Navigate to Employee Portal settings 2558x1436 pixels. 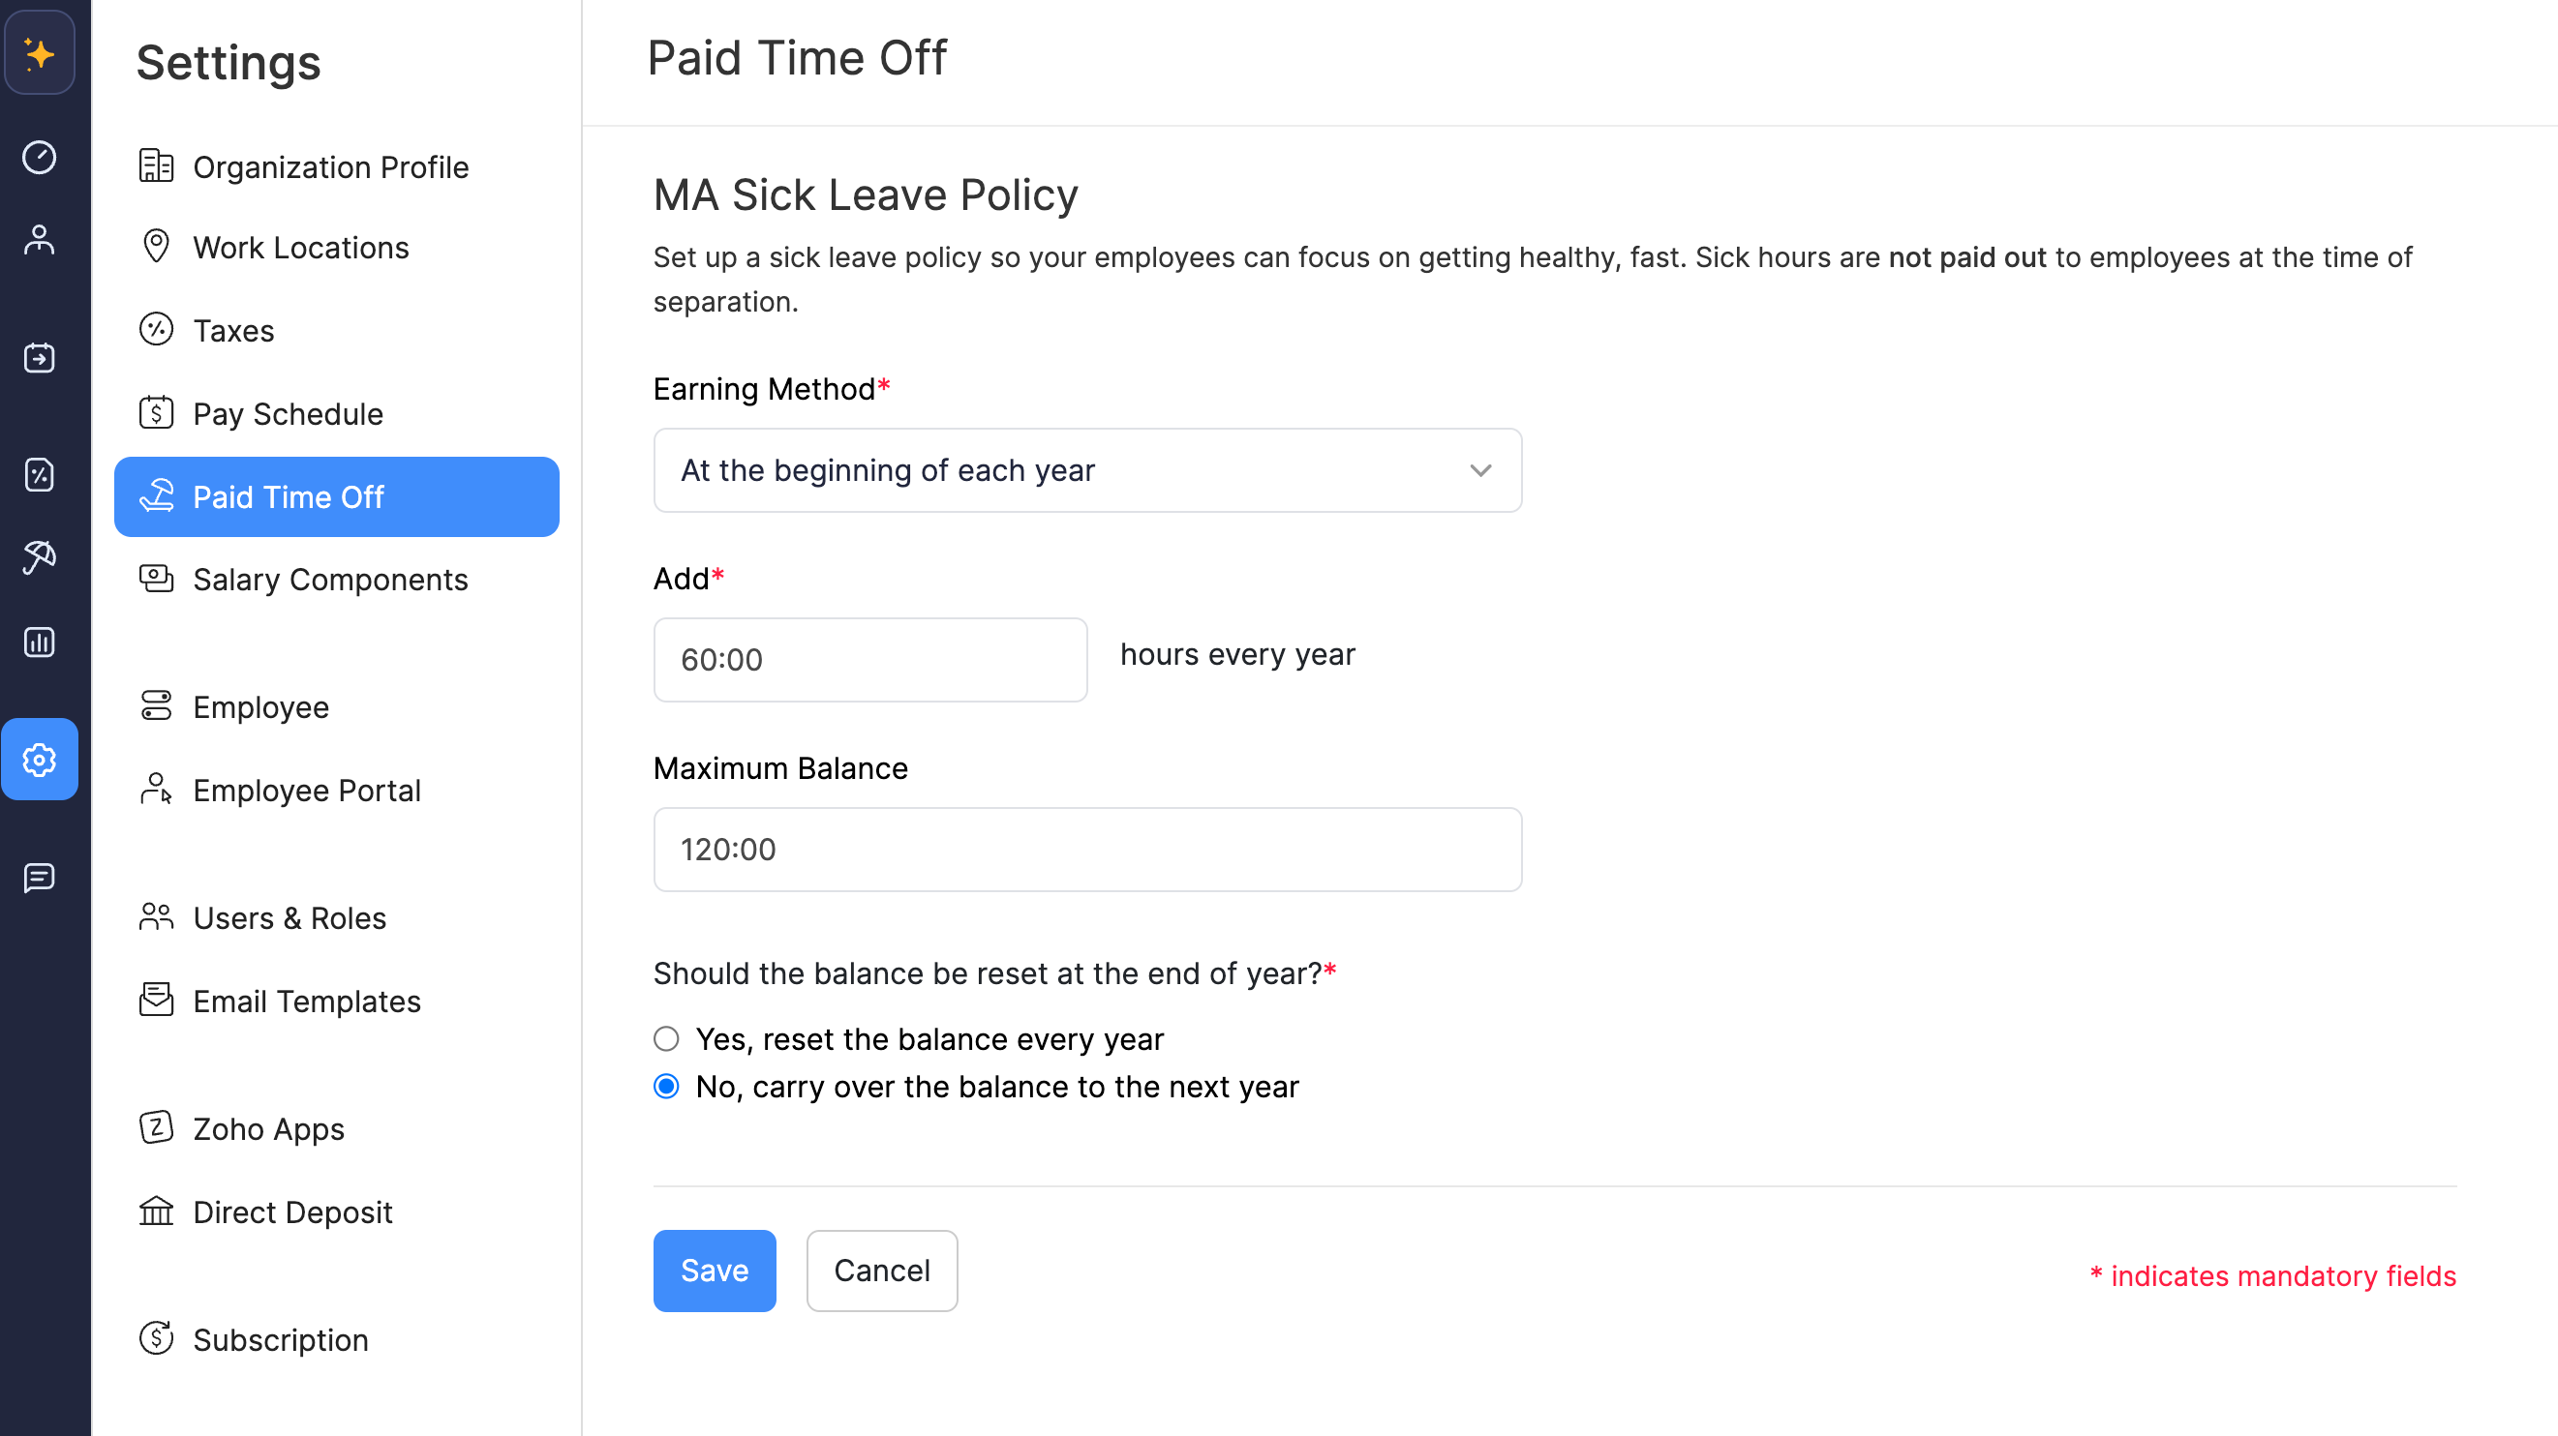(x=306, y=789)
